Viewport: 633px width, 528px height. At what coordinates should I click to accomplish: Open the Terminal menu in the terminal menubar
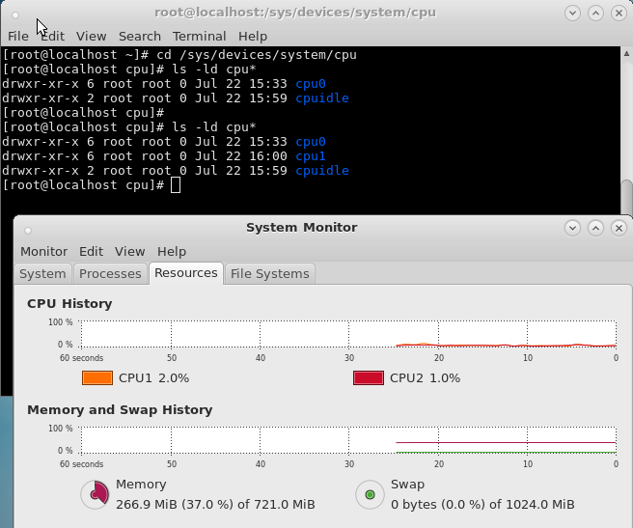(x=200, y=37)
